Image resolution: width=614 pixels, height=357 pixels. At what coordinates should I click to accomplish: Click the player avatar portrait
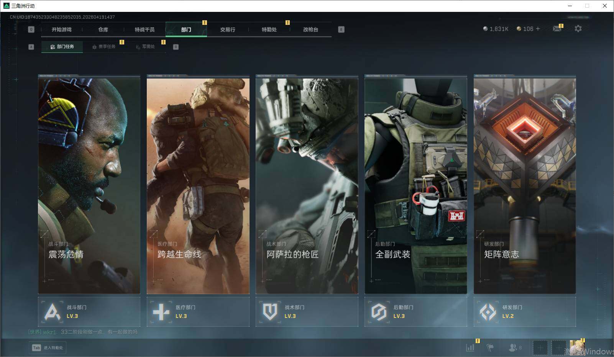coord(576,347)
